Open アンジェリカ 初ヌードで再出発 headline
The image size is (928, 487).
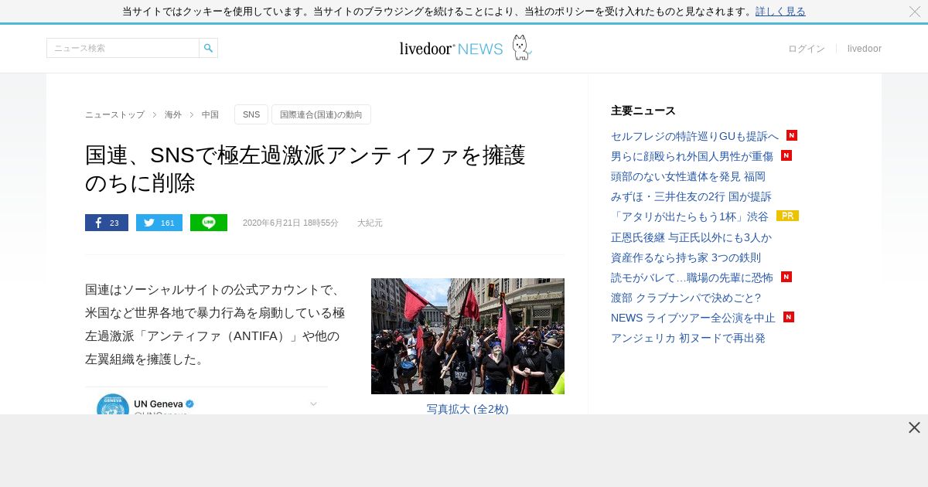coord(688,337)
